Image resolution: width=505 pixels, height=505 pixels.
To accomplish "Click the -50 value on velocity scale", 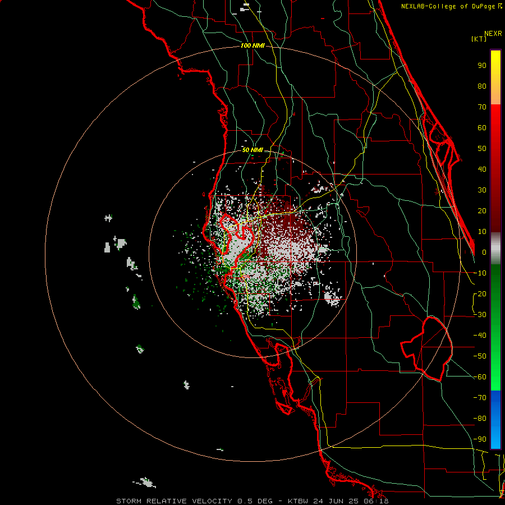I will point(480,356).
